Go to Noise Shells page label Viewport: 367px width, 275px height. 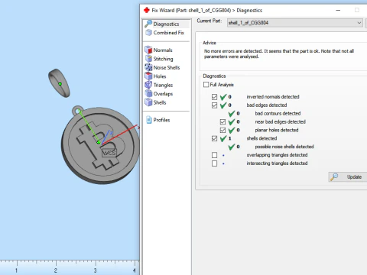click(167, 67)
